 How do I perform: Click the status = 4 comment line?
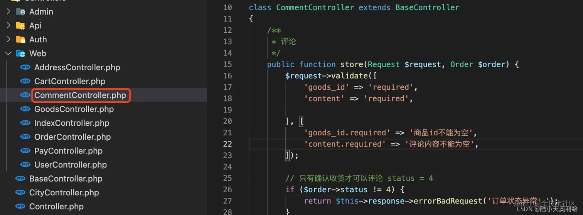coord(359,178)
